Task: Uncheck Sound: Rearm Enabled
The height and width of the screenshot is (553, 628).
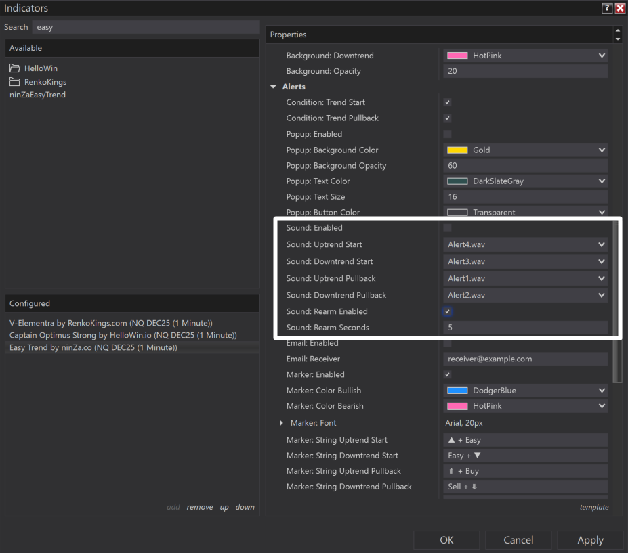Action: (x=447, y=311)
